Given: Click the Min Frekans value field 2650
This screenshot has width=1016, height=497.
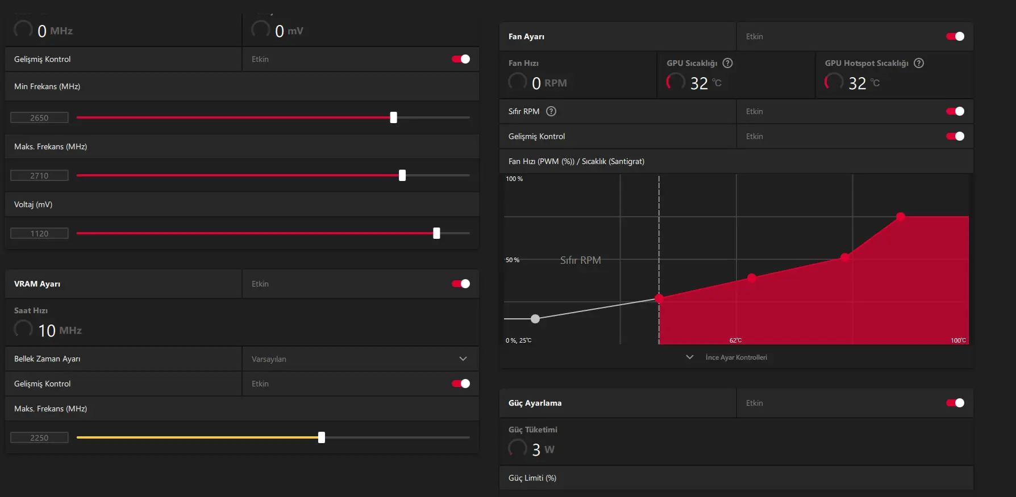Looking at the screenshot, I should (39, 117).
